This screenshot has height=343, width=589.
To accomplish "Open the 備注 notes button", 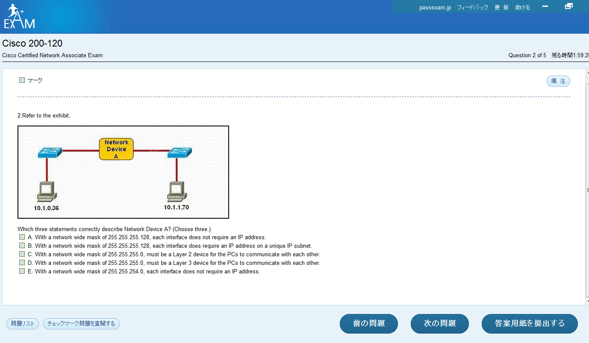I will coord(558,81).
